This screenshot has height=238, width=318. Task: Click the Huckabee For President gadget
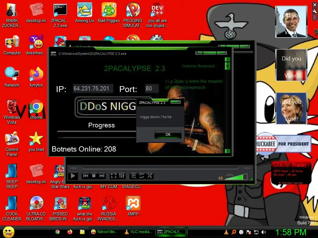284,144
